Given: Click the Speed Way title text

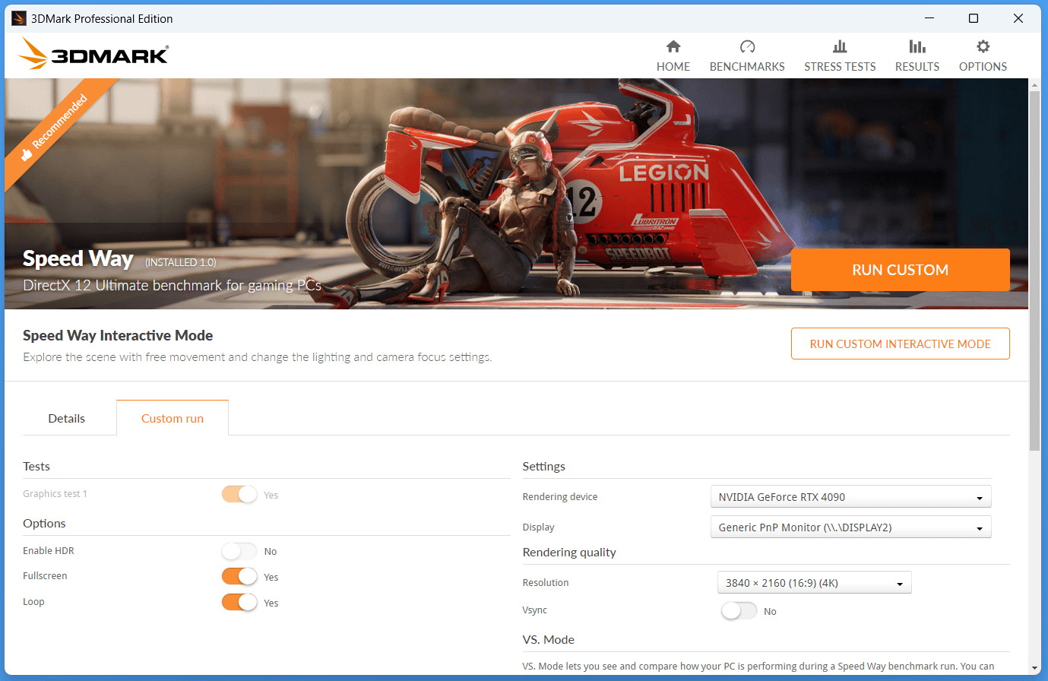Looking at the screenshot, I should point(78,259).
